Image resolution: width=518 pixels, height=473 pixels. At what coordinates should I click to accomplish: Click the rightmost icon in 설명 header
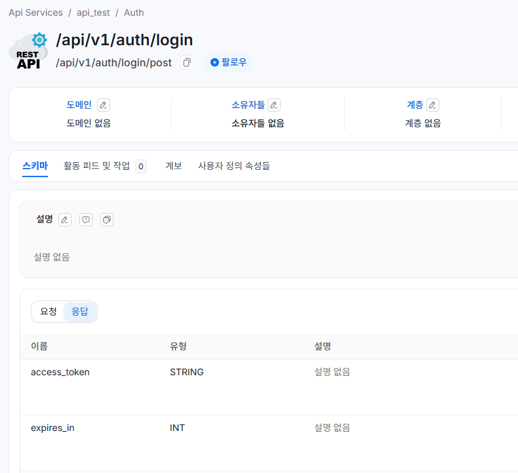pyautogui.click(x=107, y=220)
